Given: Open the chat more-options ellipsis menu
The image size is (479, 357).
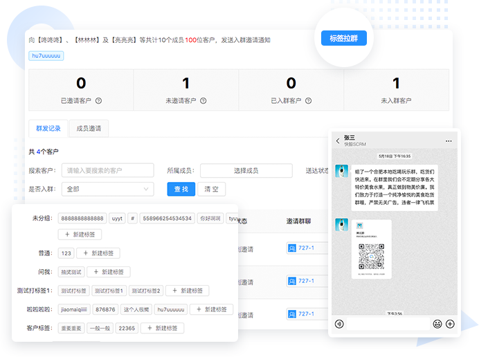Looking at the screenshot, I should point(449,141).
